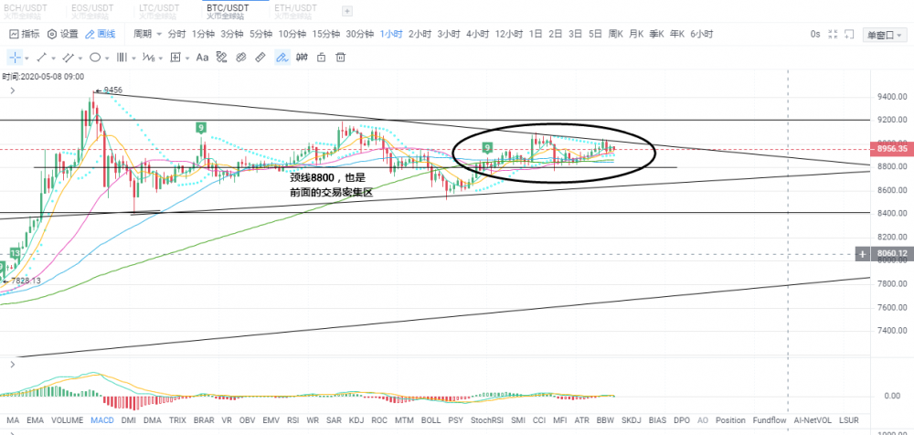Enable the BOLL indicator

tap(431, 420)
